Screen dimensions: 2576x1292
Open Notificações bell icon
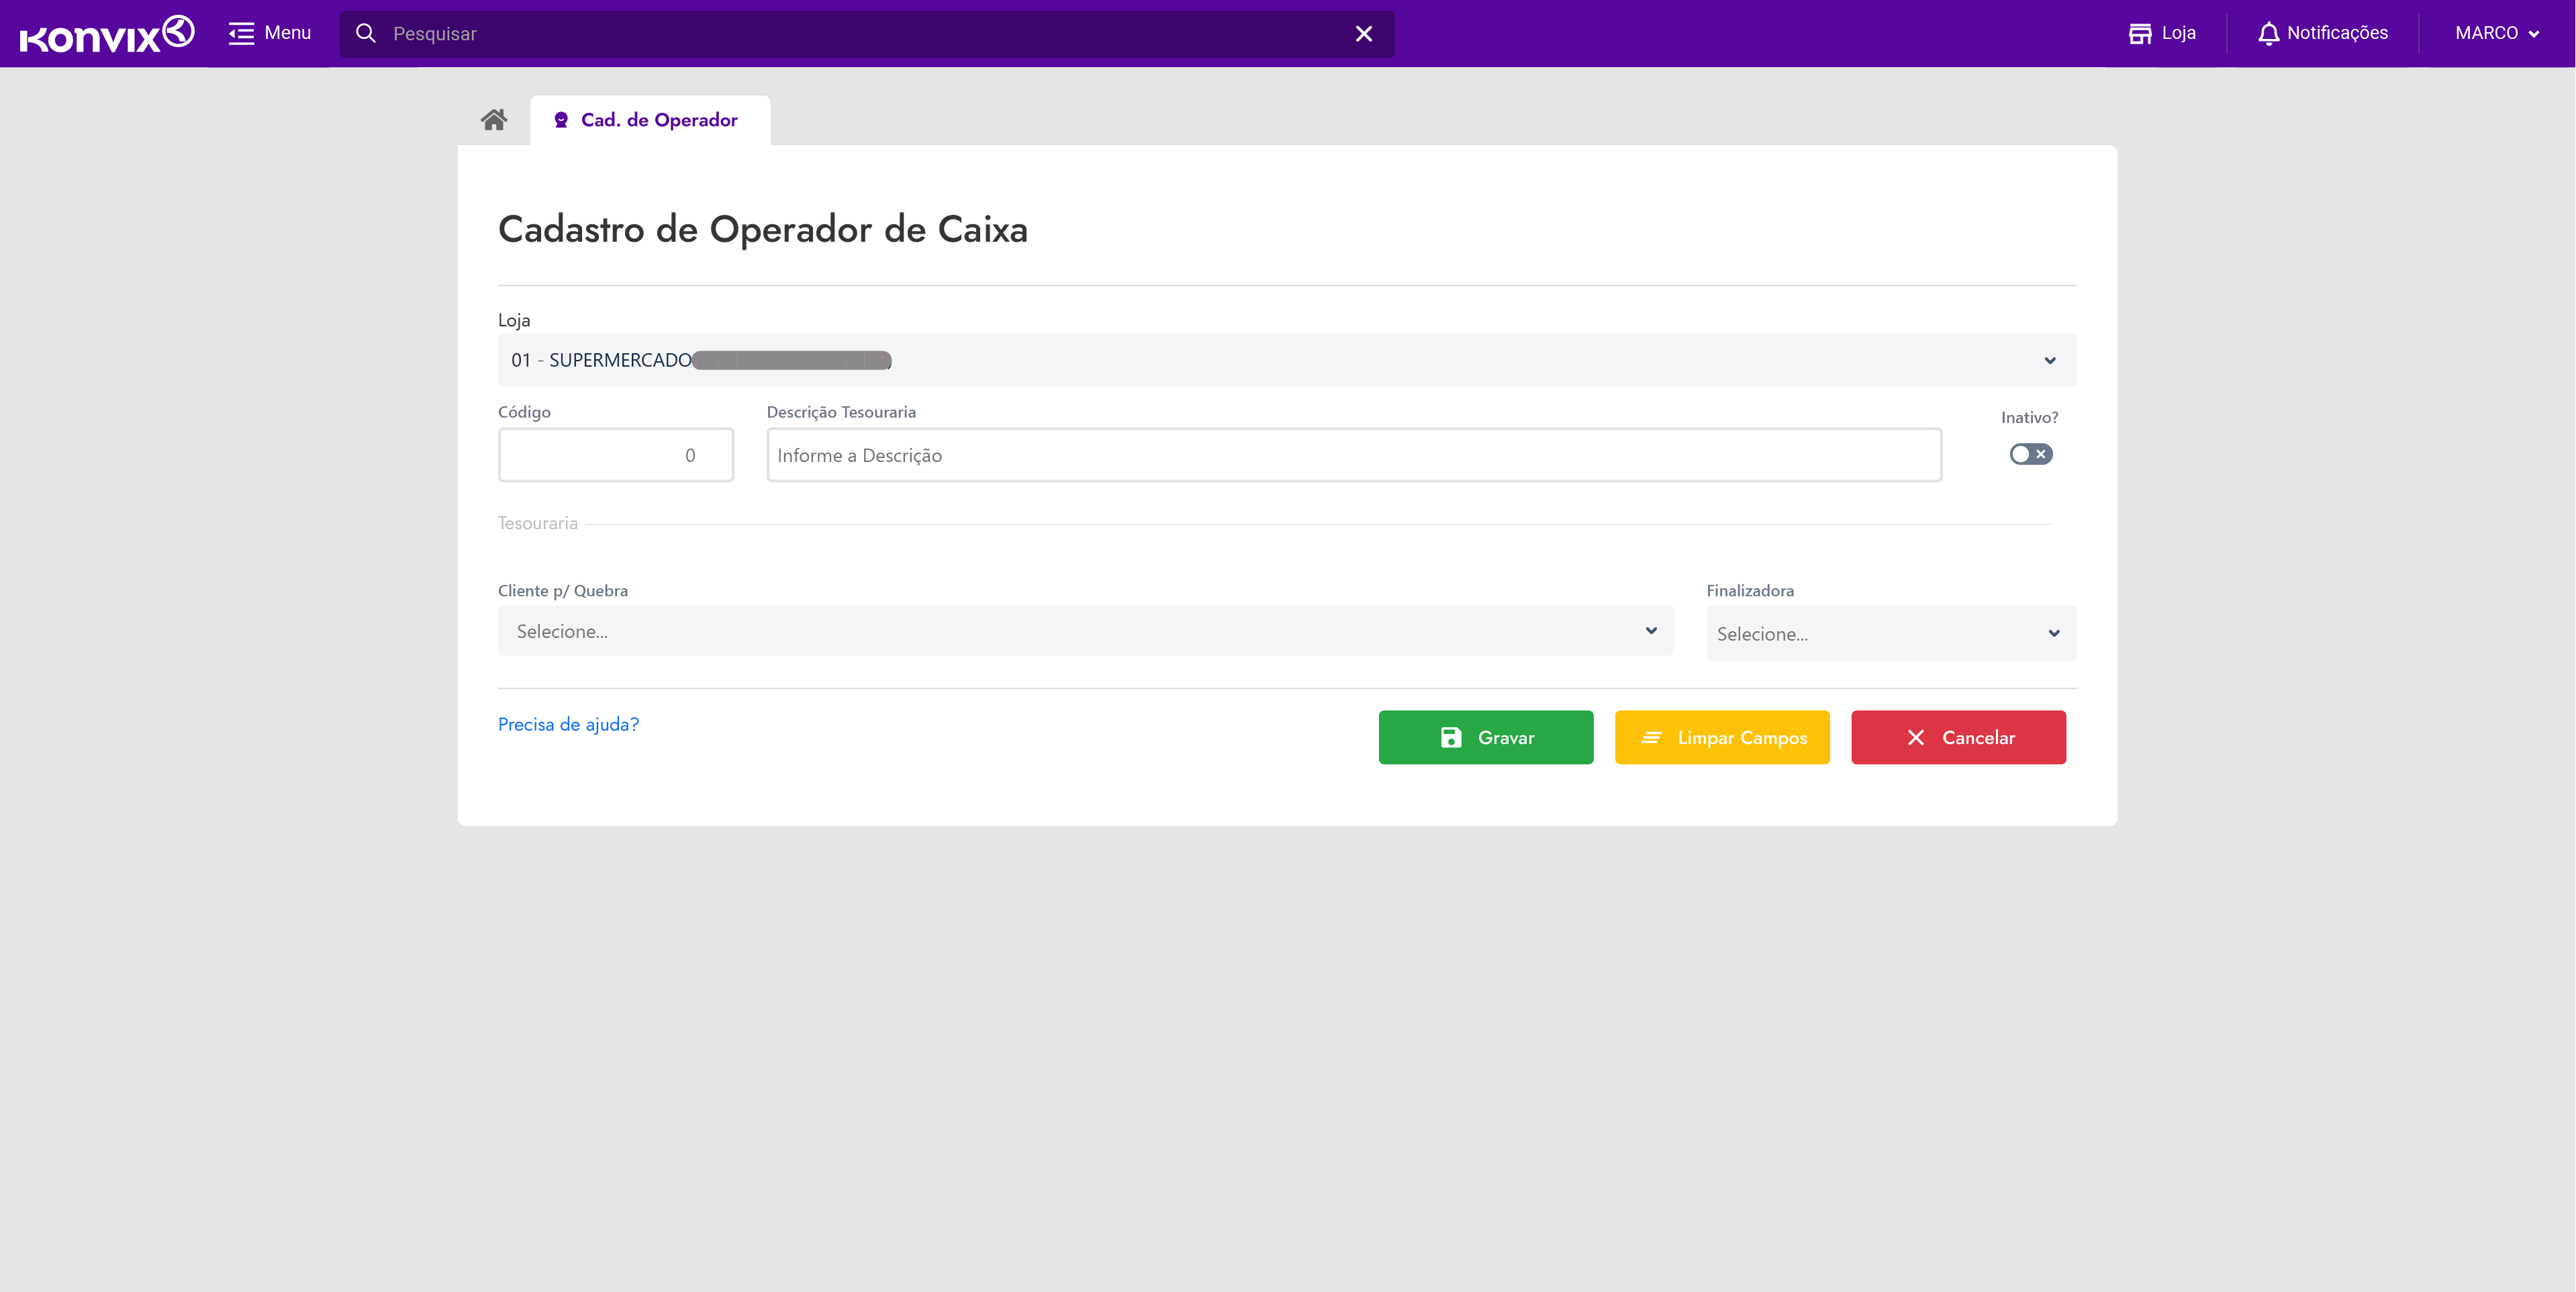pyautogui.click(x=2268, y=34)
